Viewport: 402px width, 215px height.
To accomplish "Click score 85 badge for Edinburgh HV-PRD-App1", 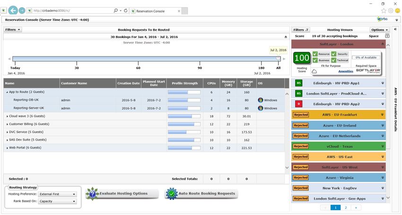I will (x=299, y=83).
